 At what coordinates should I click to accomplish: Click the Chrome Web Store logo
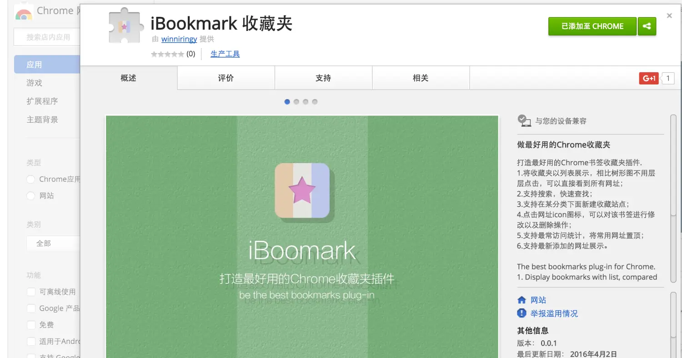pos(24,13)
